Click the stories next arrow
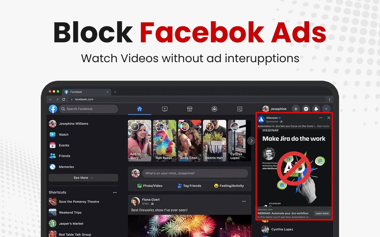The image size is (380, 237). tap(251, 140)
